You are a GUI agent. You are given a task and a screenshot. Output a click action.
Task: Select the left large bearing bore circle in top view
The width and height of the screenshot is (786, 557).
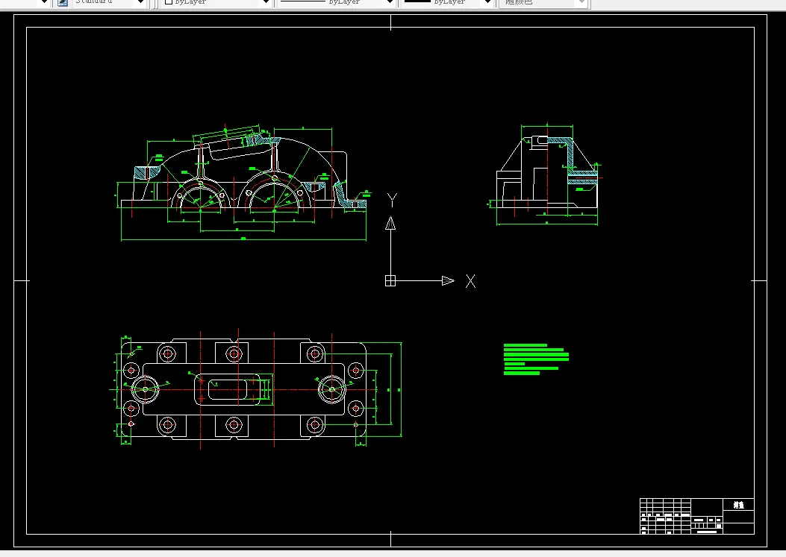146,389
